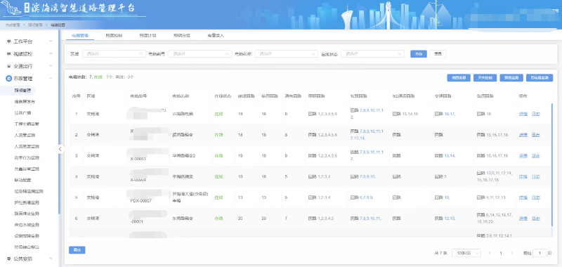
Task: Click the 交通出行 sidebar icon
Action: [9, 66]
